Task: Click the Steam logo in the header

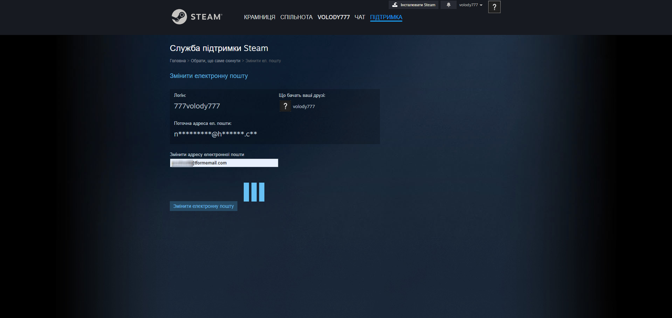Action: coord(197,17)
